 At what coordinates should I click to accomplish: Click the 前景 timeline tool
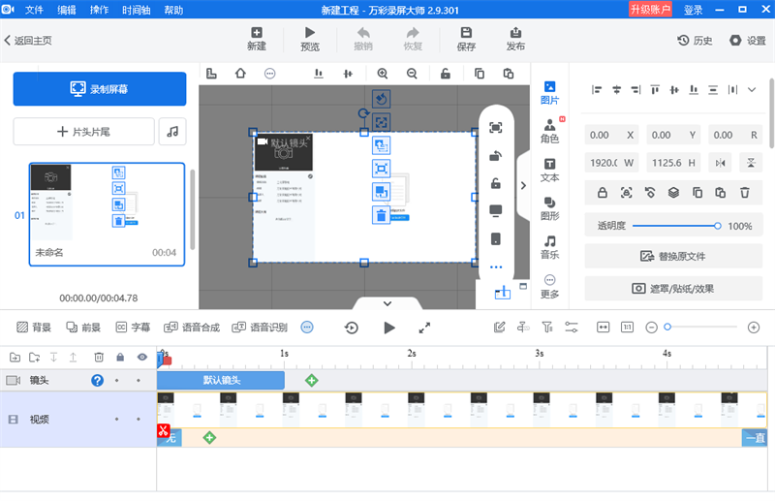83,327
